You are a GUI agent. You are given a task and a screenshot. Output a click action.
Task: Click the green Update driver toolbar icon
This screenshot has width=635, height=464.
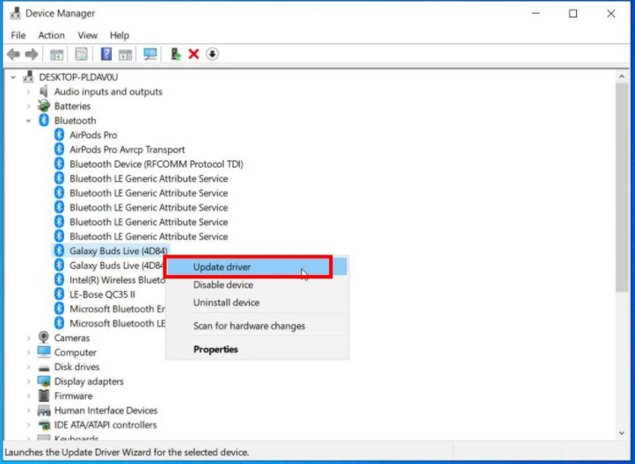tap(176, 54)
